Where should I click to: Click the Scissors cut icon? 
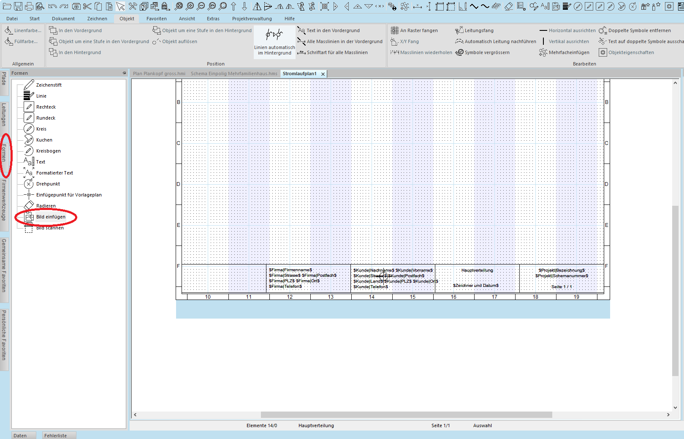[x=87, y=6]
